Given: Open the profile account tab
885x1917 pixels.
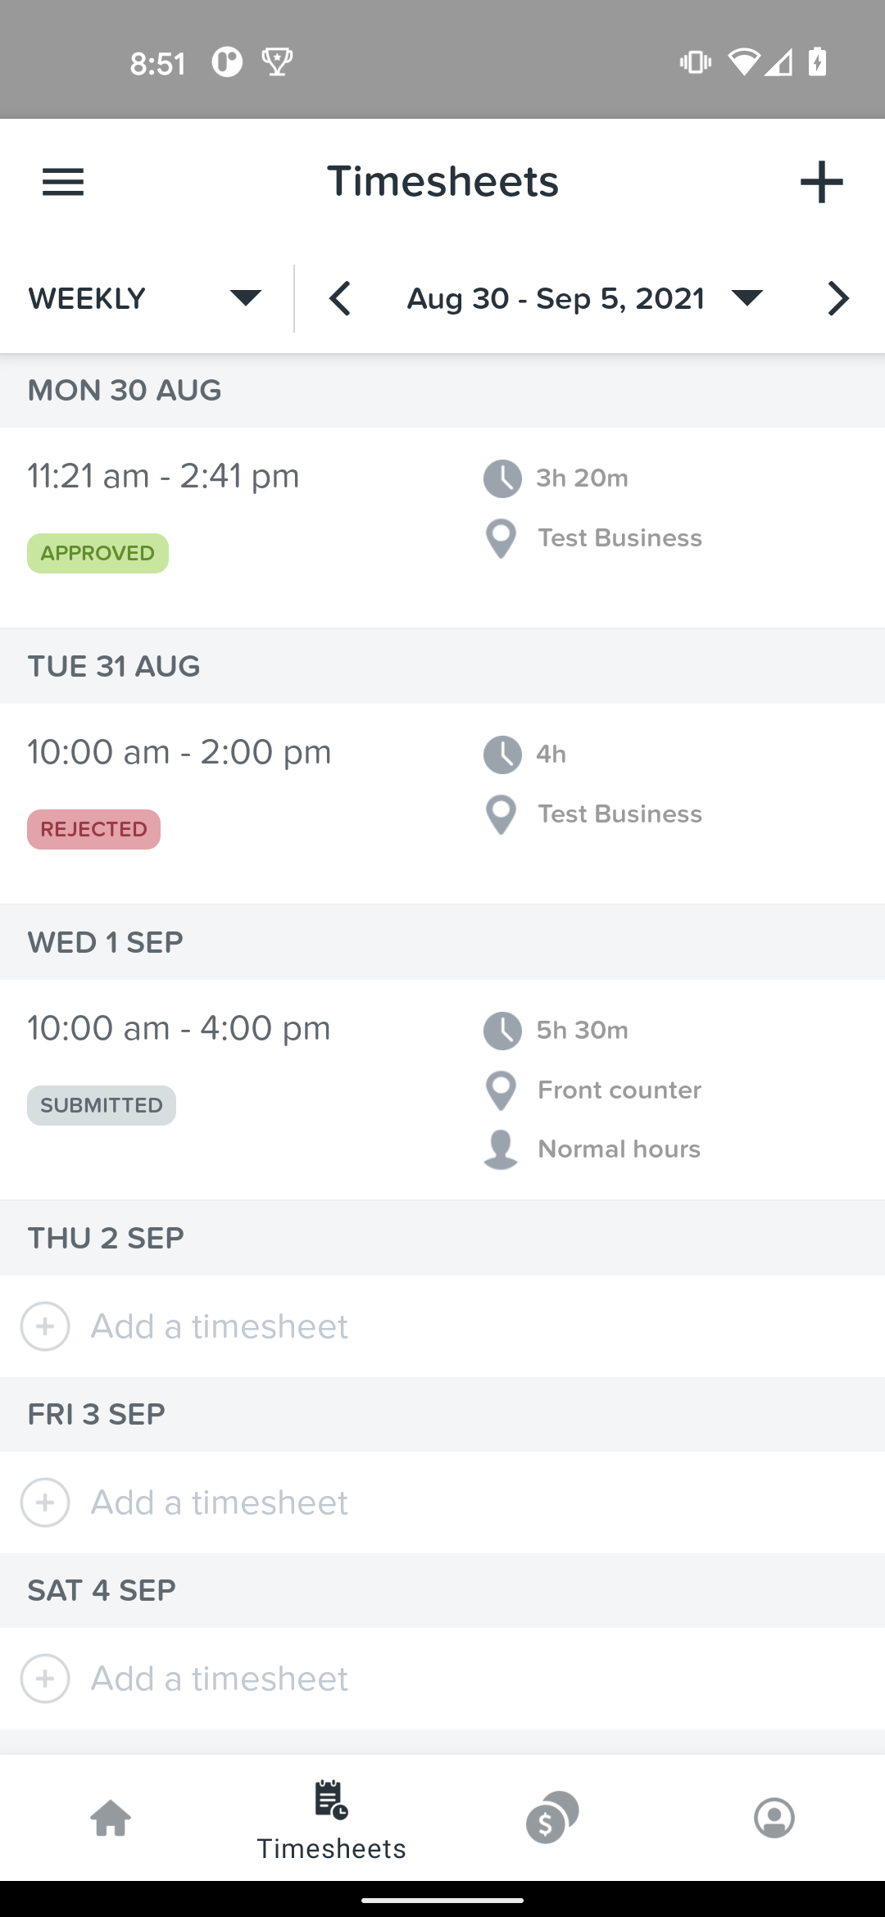Looking at the screenshot, I should [774, 1818].
